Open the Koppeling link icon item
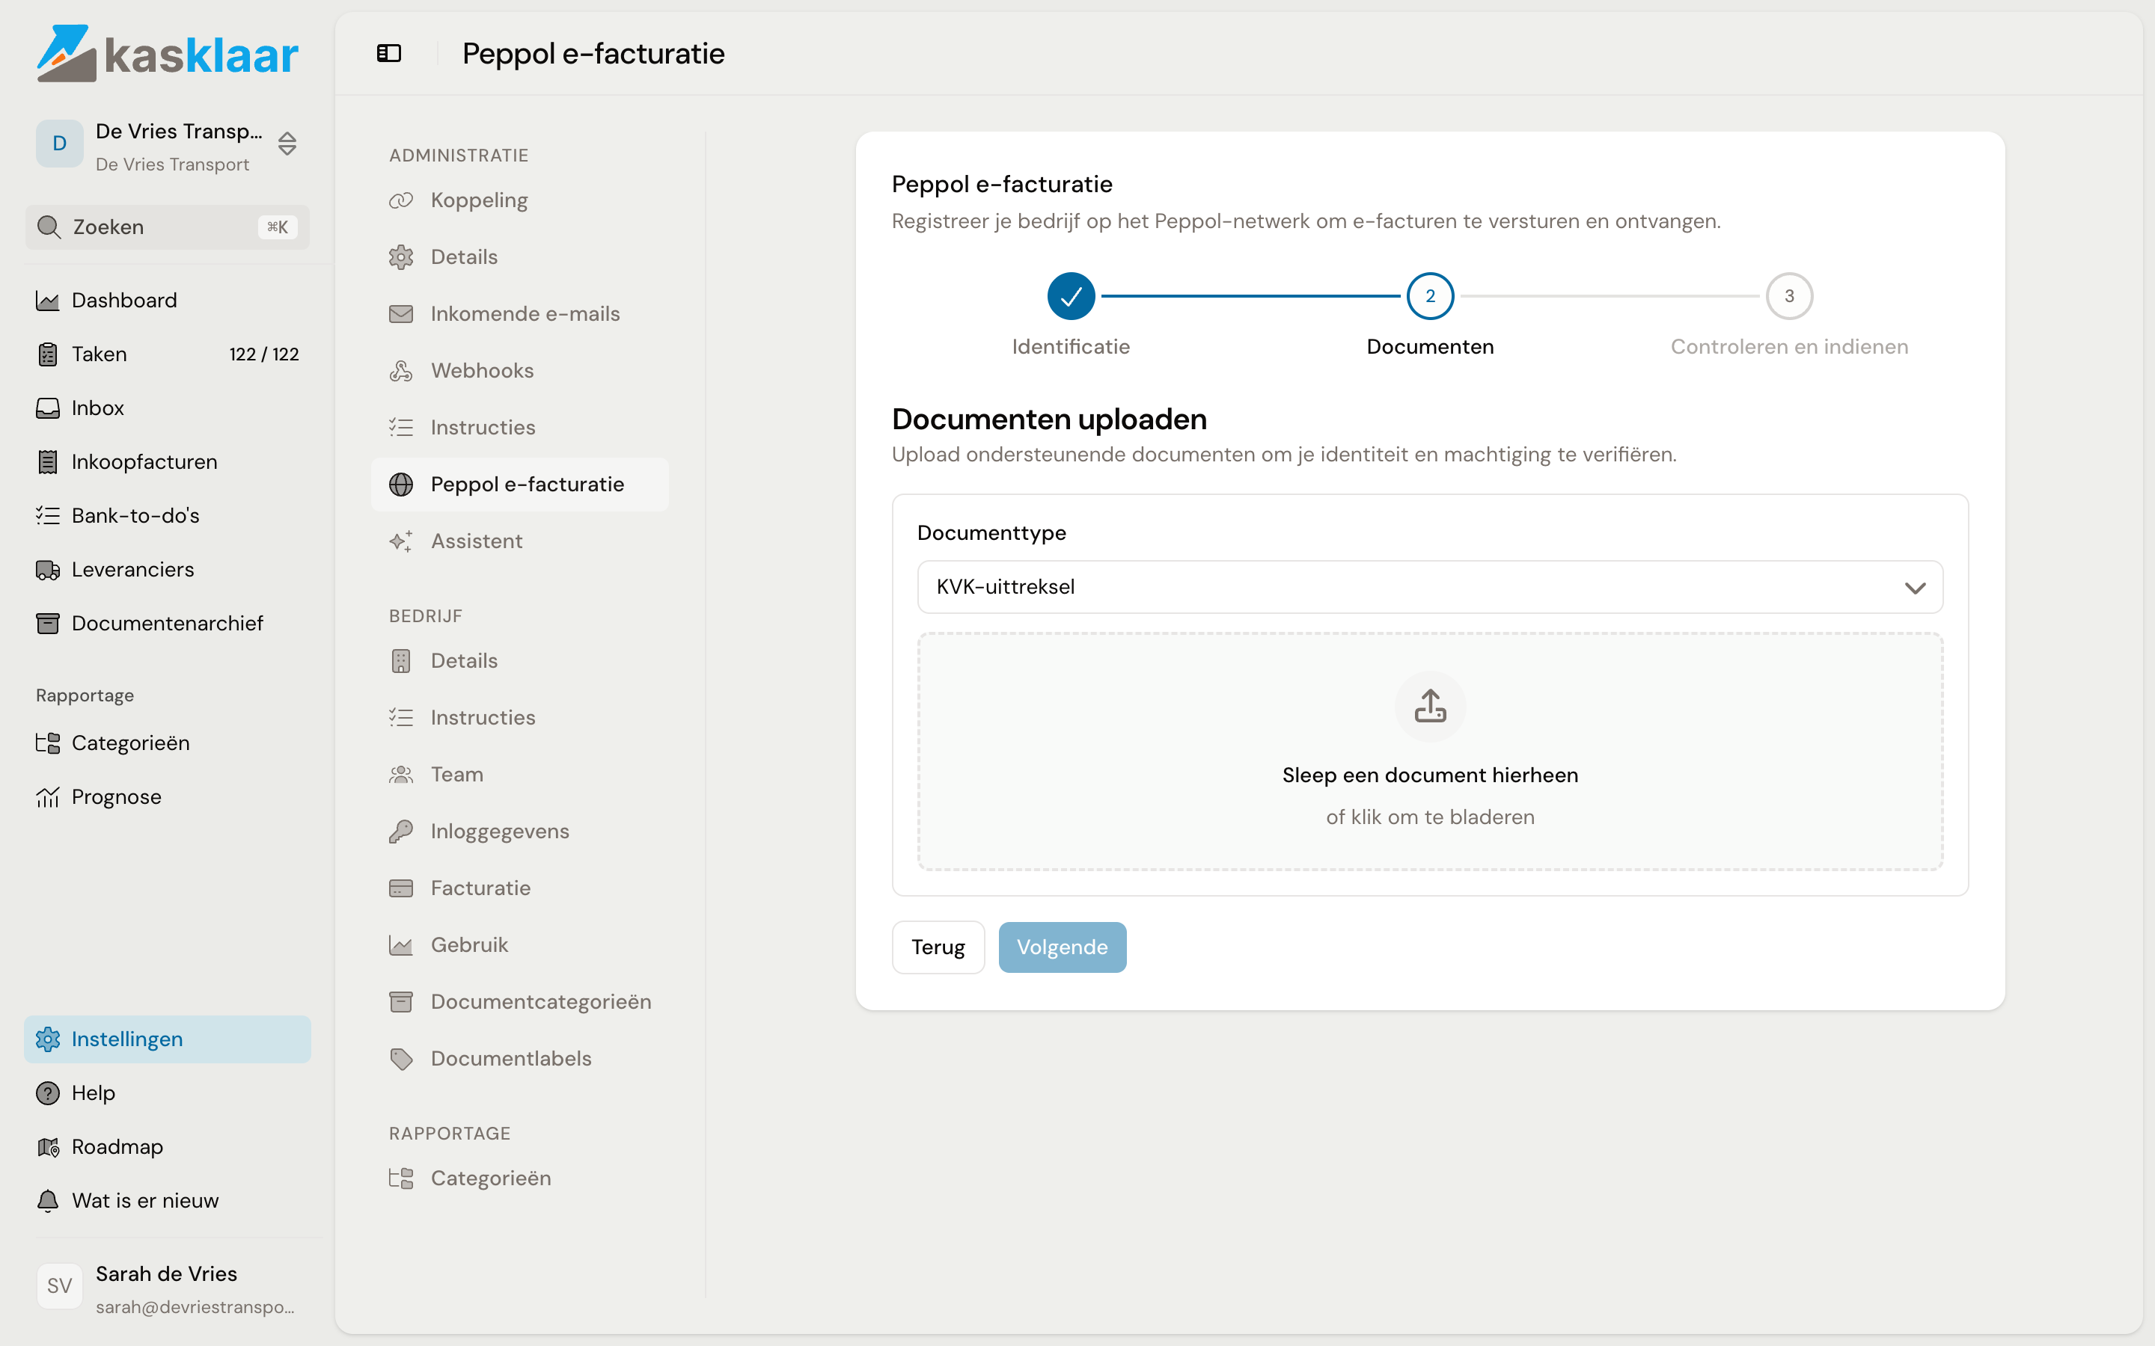This screenshot has width=2155, height=1346. point(401,200)
